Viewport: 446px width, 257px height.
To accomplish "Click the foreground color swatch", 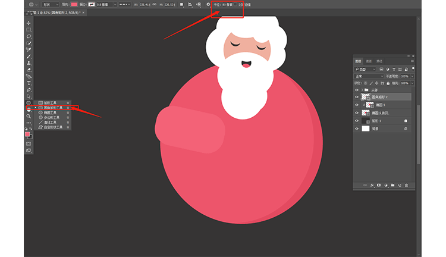I will pos(27,134).
